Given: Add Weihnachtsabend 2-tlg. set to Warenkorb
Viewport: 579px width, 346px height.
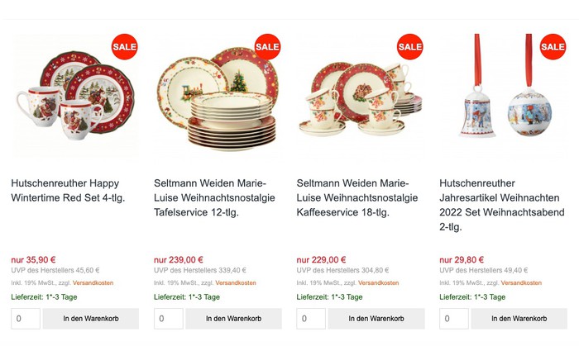Looking at the screenshot, I should (519, 319).
